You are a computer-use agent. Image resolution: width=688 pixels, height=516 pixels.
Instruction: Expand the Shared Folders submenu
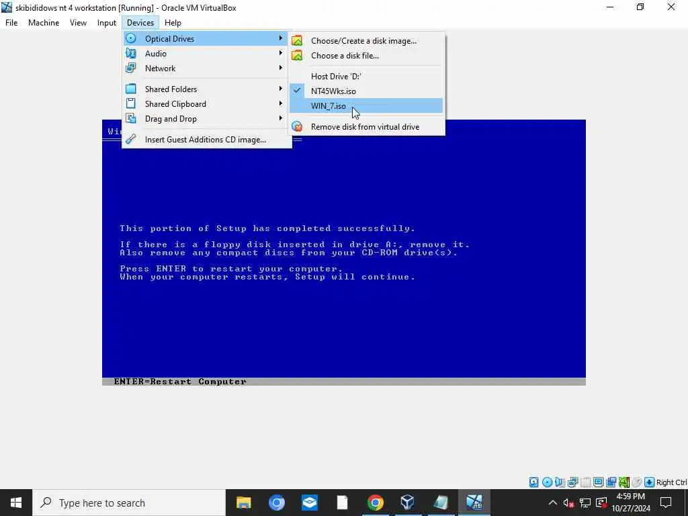click(x=280, y=89)
